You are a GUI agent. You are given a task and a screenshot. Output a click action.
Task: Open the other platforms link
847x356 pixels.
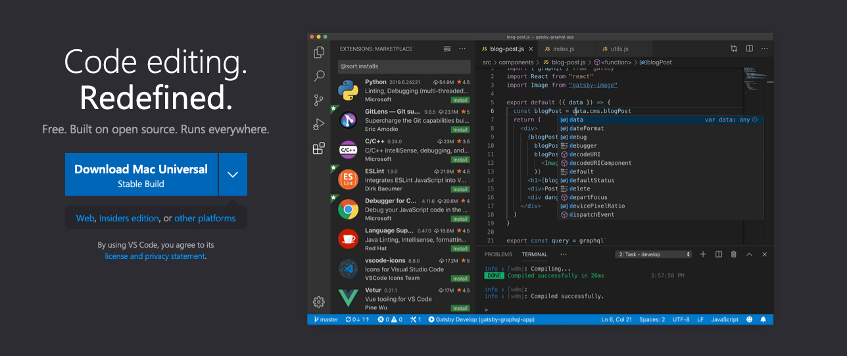click(205, 218)
